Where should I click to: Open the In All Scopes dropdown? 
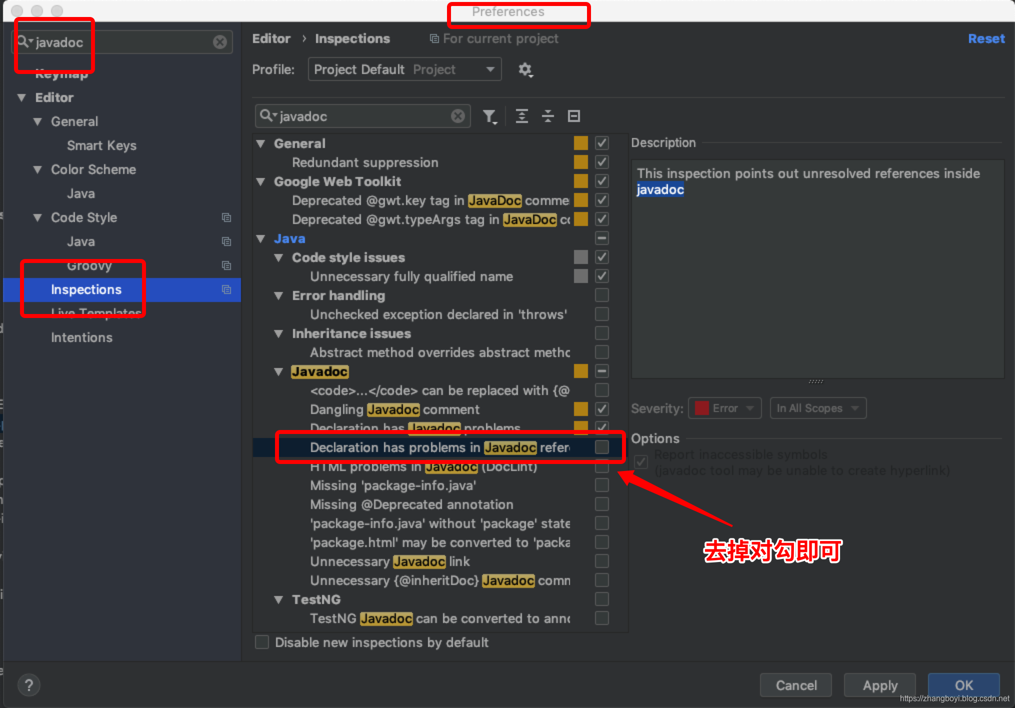[817, 408]
